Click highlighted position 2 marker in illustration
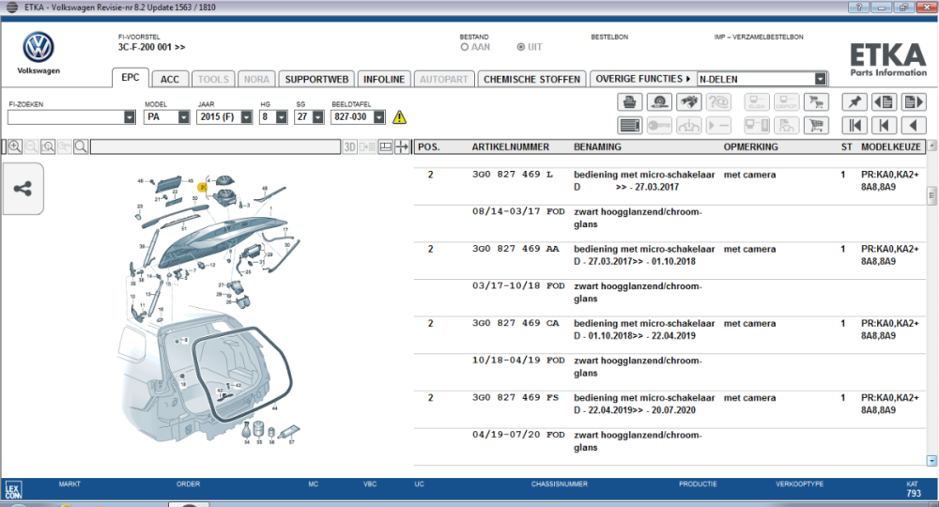 203,188
